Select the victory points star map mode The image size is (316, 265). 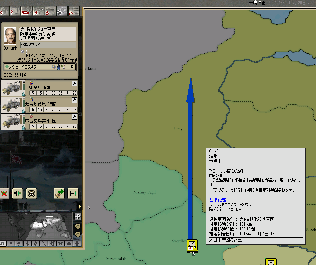[77, 244]
